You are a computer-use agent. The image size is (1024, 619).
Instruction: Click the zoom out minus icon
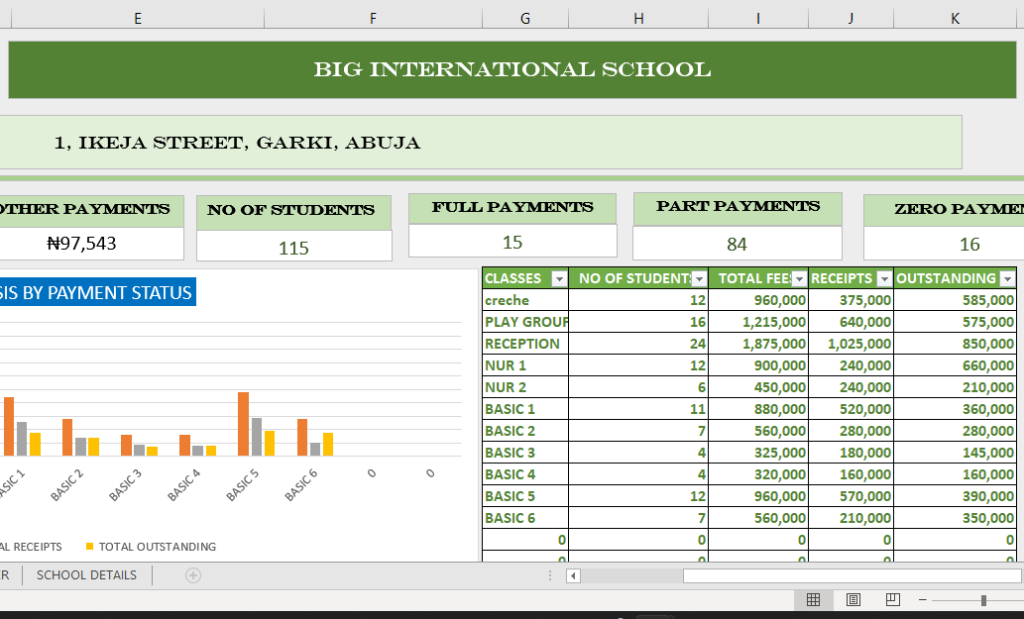(922, 600)
